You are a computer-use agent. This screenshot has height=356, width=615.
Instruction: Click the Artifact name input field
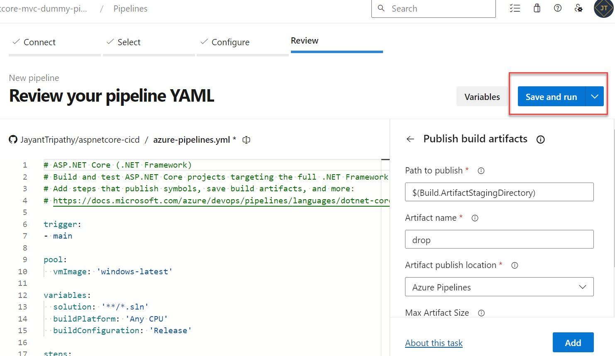tap(499, 239)
